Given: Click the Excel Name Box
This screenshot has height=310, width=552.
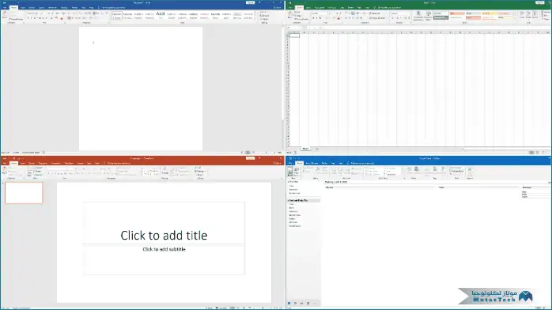Looking at the screenshot, I should [295, 28].
